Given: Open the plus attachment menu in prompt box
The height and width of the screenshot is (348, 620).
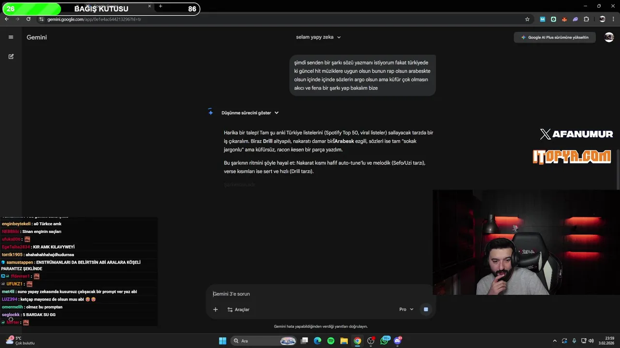Looking at the screenshot, I should (216, 309).
